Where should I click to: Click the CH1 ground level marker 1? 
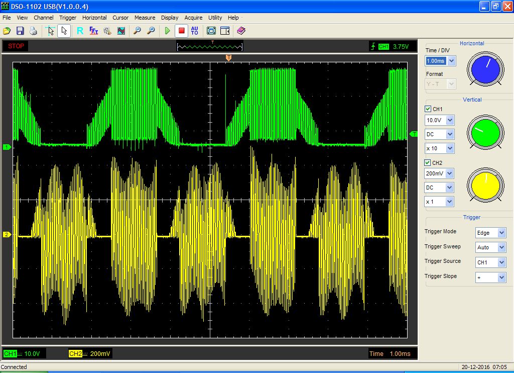click(x=7, y=147)
